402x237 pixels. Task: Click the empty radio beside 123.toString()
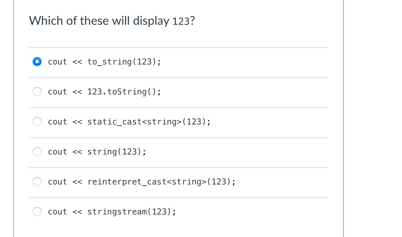(37, 91)
